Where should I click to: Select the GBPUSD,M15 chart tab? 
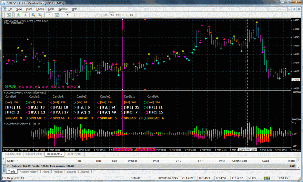pyautogui.click(x=54, y=154)
